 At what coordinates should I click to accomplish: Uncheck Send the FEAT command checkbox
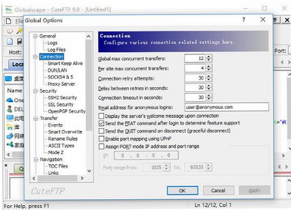click(101, 123)
